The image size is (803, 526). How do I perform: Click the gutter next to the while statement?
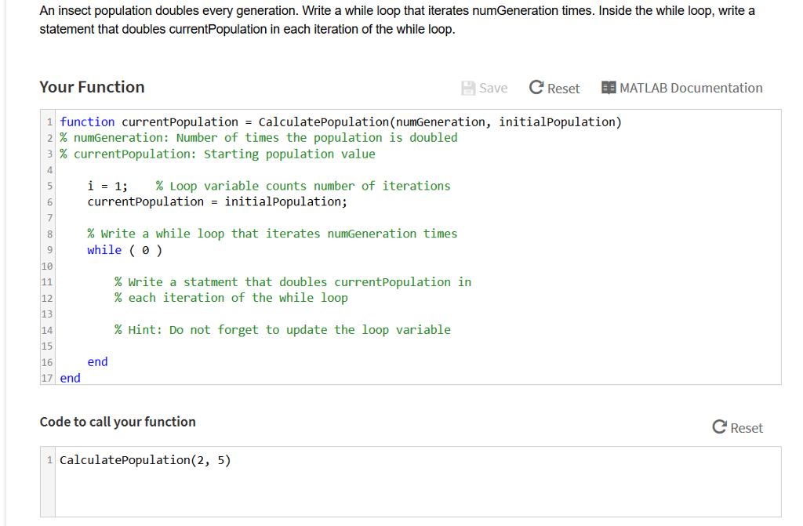click(49, 249)
